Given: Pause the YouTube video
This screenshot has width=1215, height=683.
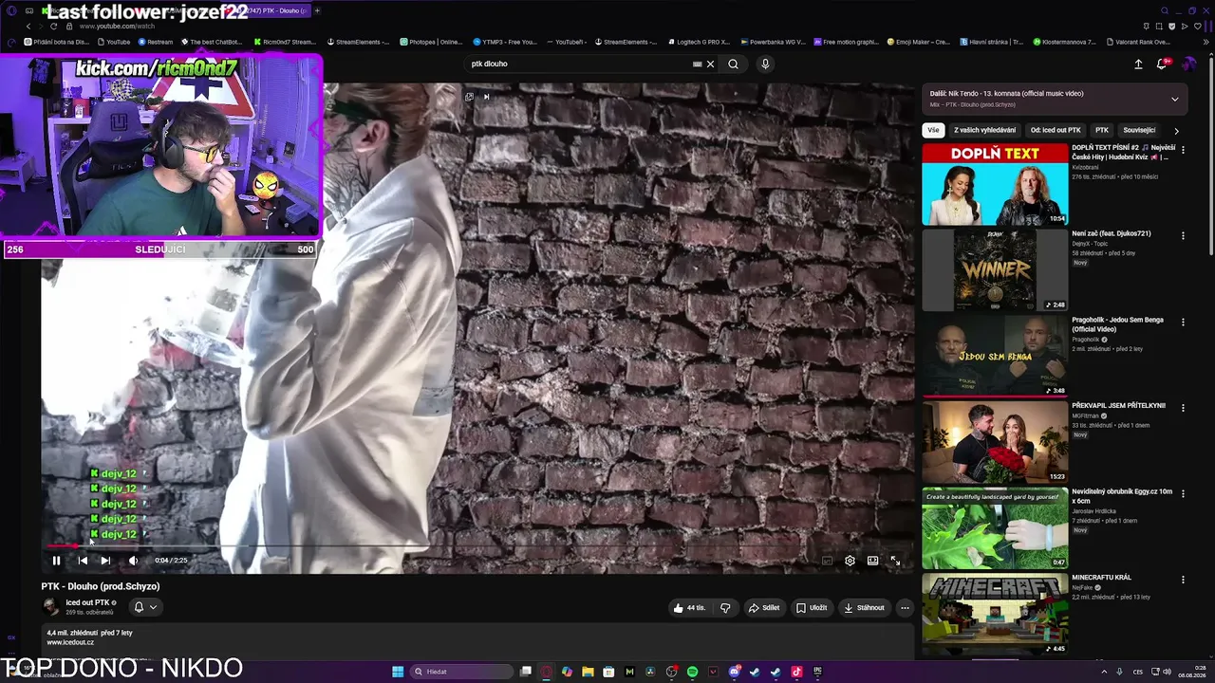Looking at the screenshot, I should coord(56,561).
